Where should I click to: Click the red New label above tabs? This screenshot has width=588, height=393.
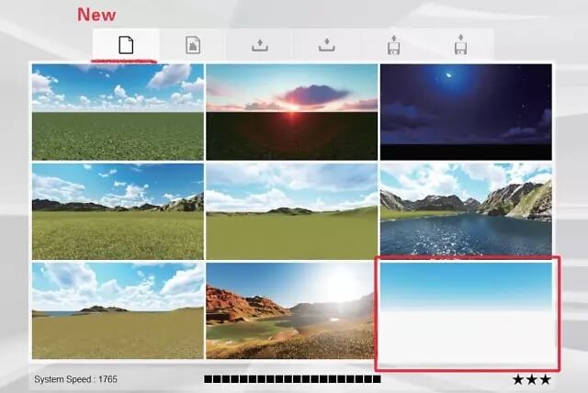pyautogui.click(x=96, y=15)
